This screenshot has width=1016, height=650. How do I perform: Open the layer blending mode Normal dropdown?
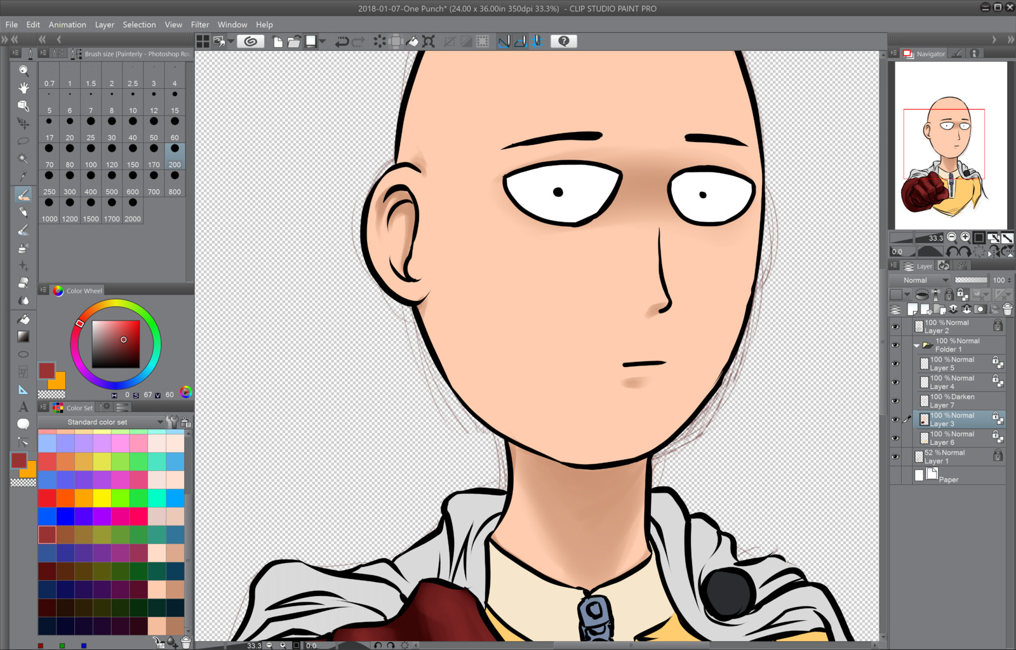coord(919,280)
